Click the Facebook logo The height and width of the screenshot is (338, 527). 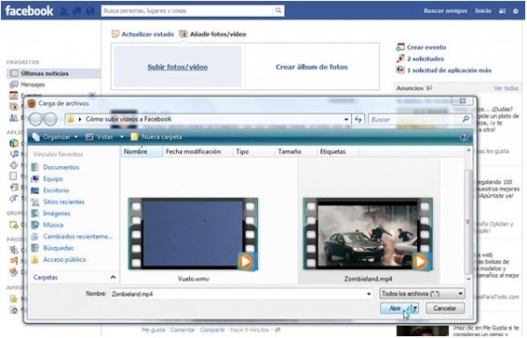tap(29, 10)
